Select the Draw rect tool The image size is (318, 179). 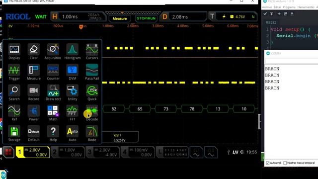[53, 90]
